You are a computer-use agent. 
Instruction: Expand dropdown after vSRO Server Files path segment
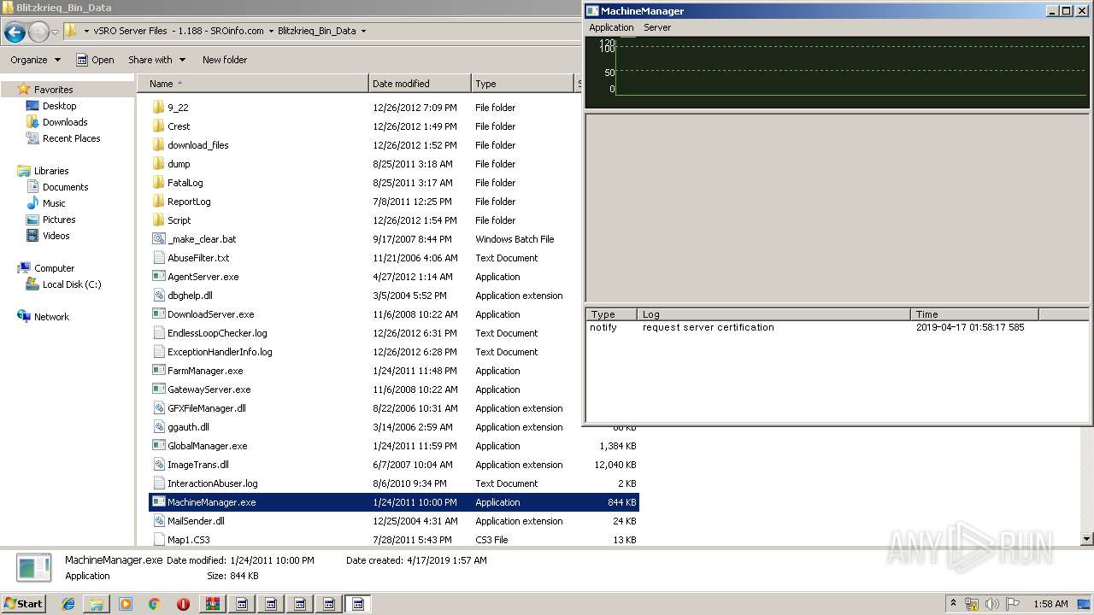[271, 31]
